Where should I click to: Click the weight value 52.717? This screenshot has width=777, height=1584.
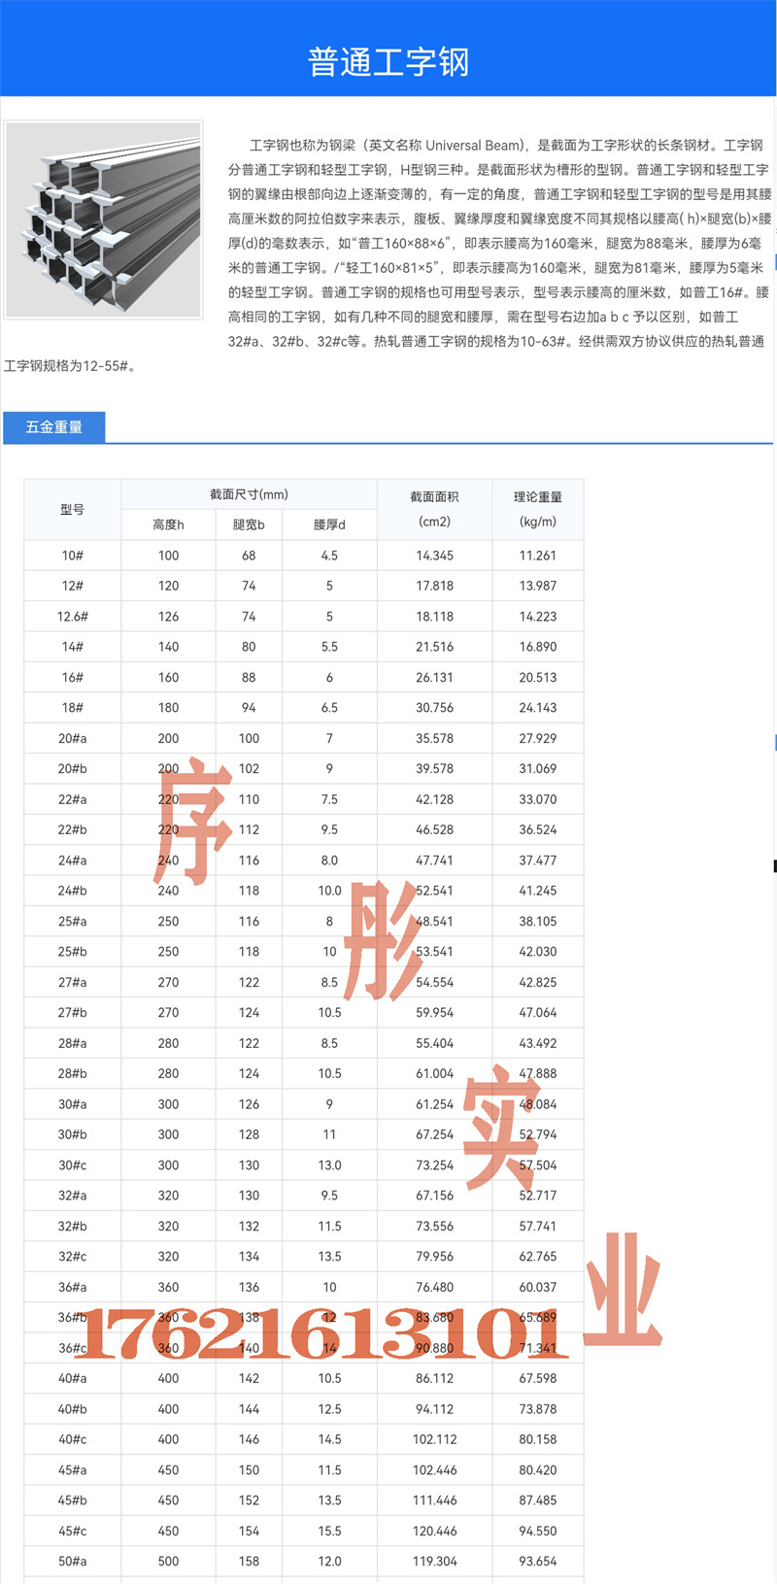coord(538,1196)
